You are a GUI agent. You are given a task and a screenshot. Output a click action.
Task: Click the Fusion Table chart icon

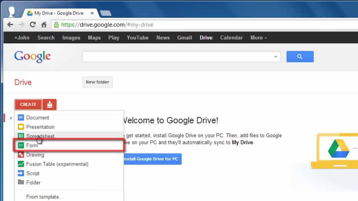(x=21, y=164)
